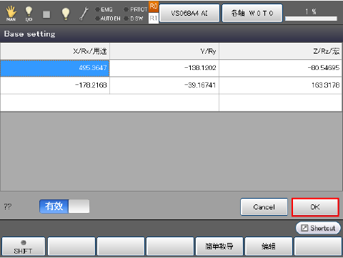Toggle the 有效 enable switch

coord(64,207)
